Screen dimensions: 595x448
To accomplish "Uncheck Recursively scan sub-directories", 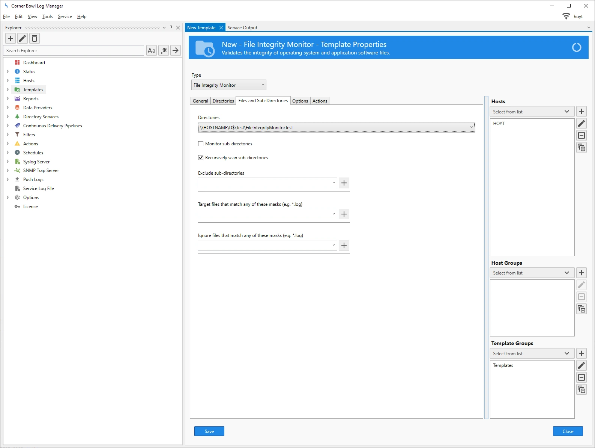I will [x=201, y=158].
